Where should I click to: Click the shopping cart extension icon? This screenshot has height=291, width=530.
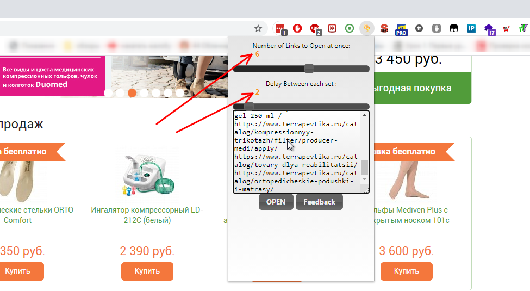pyautogui.click(x=506, y=28)
